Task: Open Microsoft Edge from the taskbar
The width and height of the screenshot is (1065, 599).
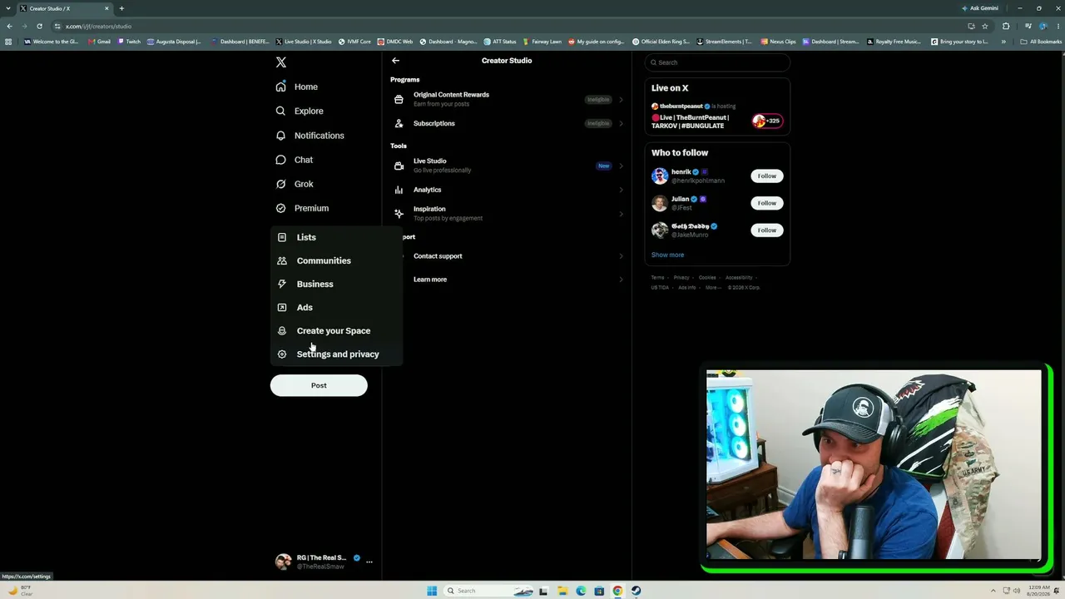Action: click(x=581, y=591)
